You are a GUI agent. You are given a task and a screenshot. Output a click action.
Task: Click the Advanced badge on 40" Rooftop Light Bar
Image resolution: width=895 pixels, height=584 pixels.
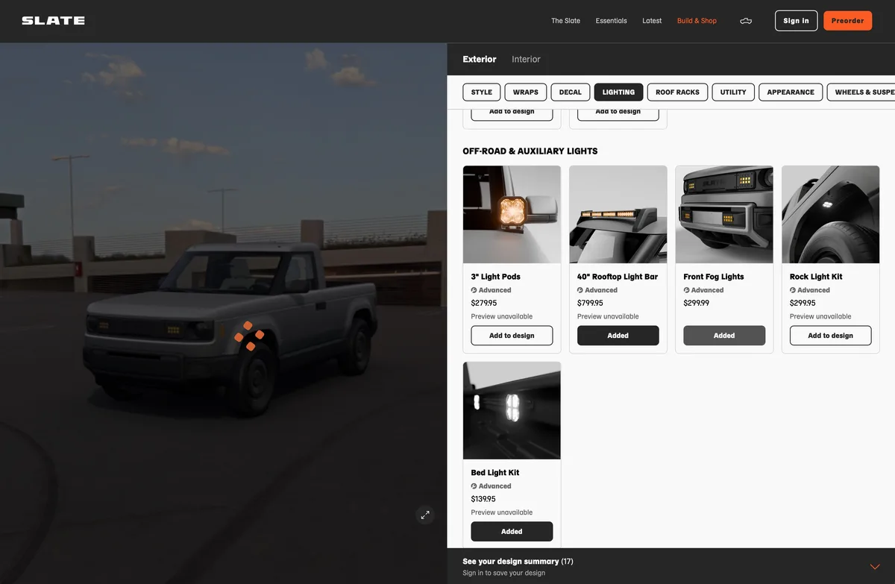point(597,290)
